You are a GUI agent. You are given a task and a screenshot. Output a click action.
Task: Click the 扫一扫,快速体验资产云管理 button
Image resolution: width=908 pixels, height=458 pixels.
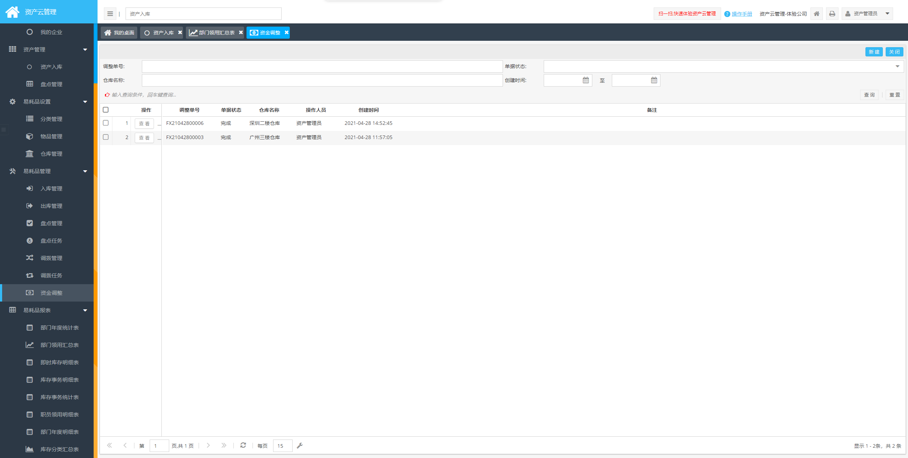point(687,14)
